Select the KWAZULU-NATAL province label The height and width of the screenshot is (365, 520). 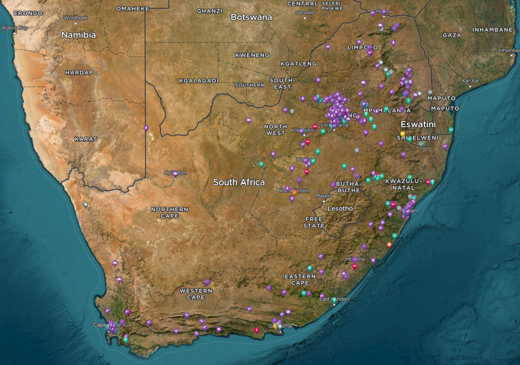[404, 184]
